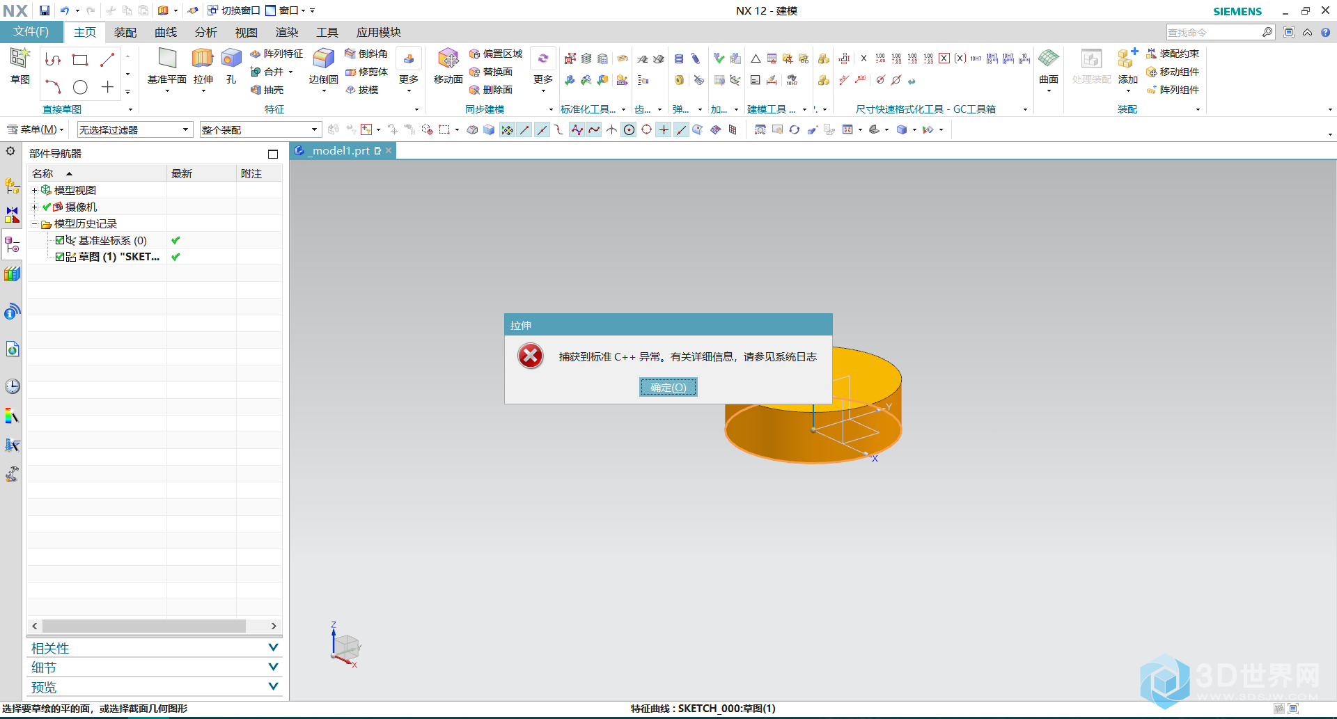Open the 文件(F) menu
The width and height of the screenshot is (1337, 719).
31,32
